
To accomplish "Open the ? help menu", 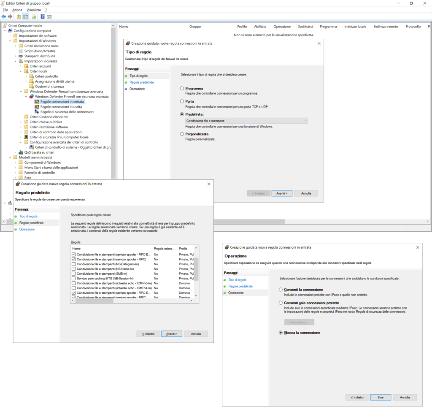I will [46, 10].
